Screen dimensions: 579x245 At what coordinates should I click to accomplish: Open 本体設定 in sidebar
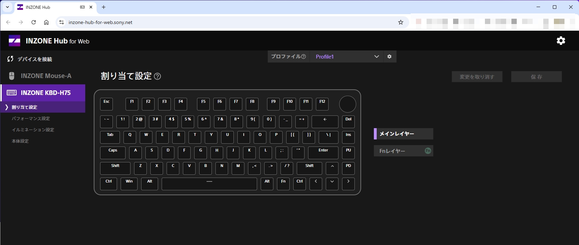[x=20, y=141]
